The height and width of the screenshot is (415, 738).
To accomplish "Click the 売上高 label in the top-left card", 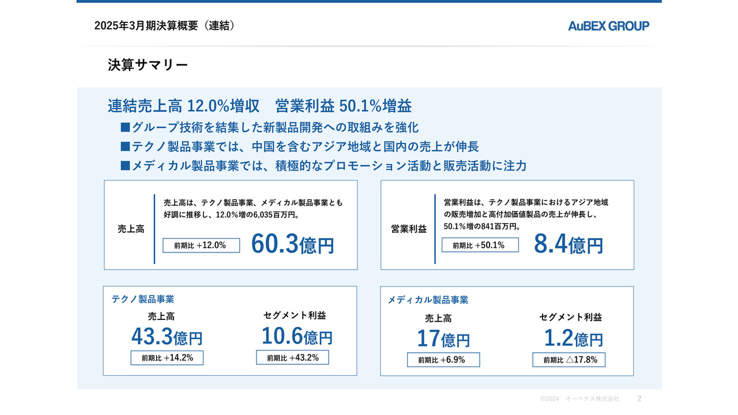I will point(131,229).
